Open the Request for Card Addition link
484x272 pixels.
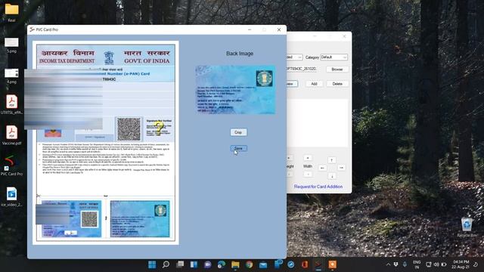pyautogui.click(x=318, y=187)
